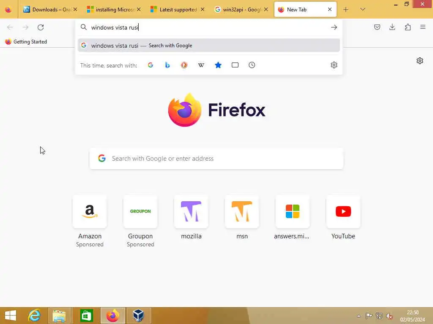
Task: Personalize New Tab with gear icon
Action: [420, 61]
